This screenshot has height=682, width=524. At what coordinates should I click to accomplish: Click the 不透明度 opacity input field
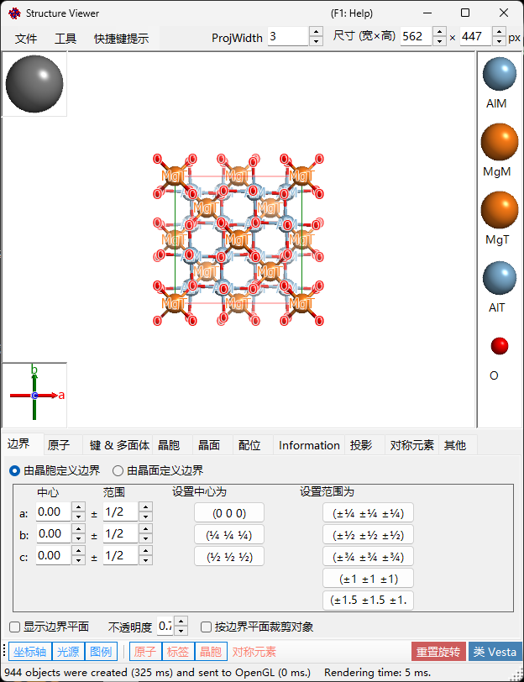pos(165,627)
